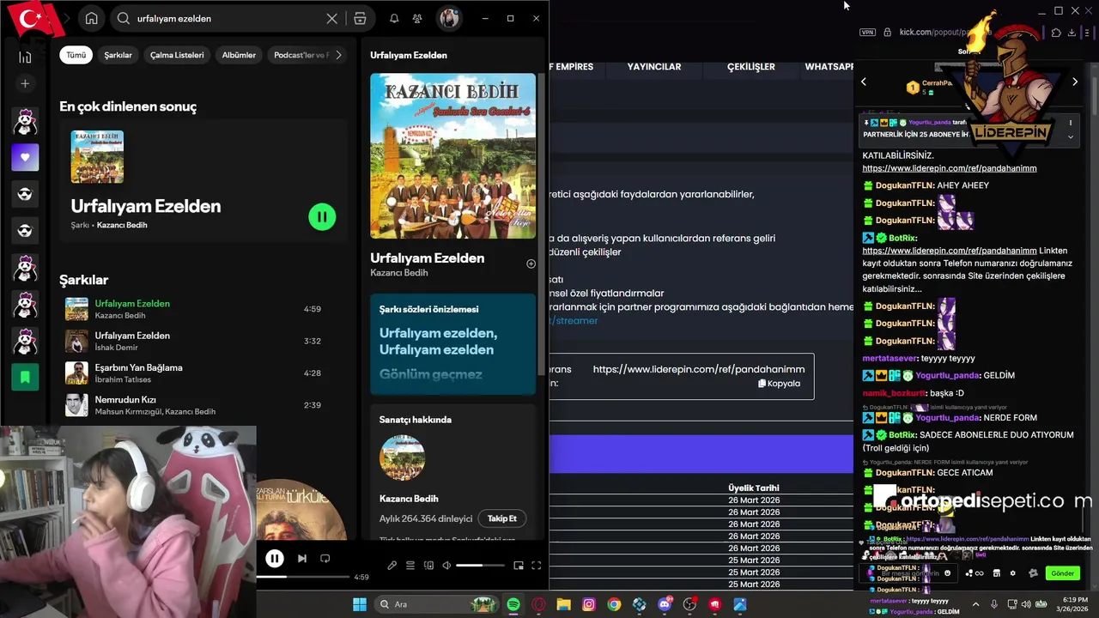Select the Çalma Listeleri filter chip
The width and height of the screenshot is (1099, 618).
(x=177, y=55)
